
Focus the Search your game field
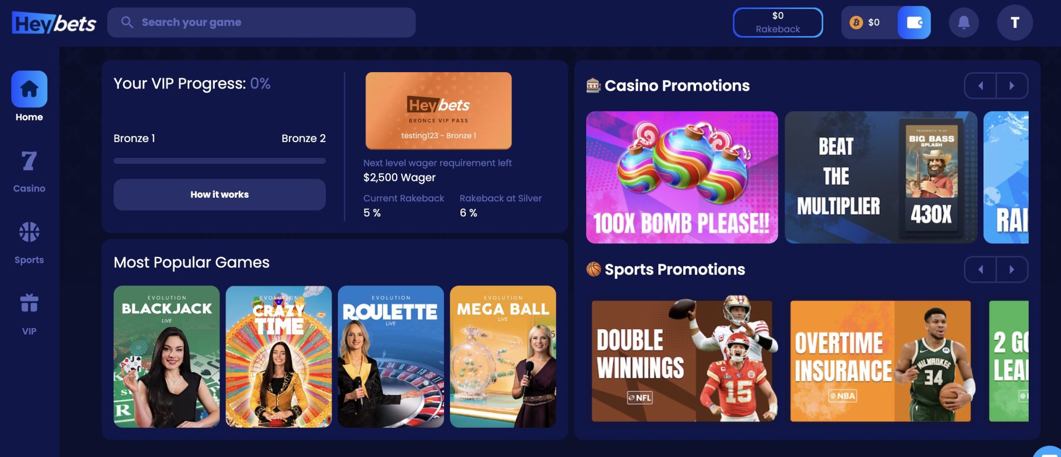(x=261, y=22)
